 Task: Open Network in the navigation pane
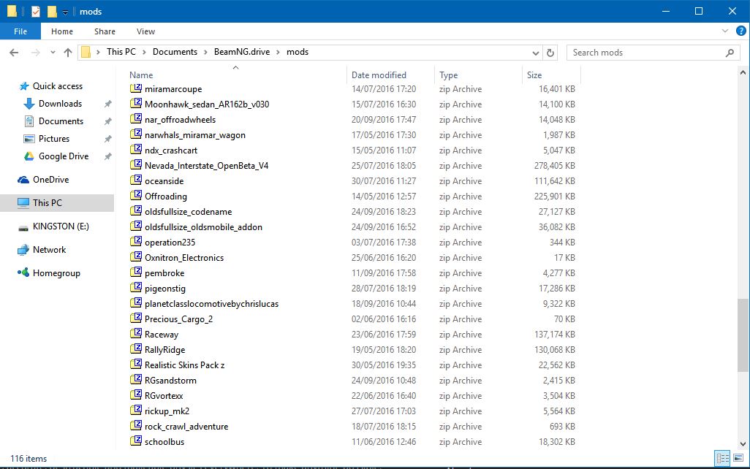tap(49, 250)
